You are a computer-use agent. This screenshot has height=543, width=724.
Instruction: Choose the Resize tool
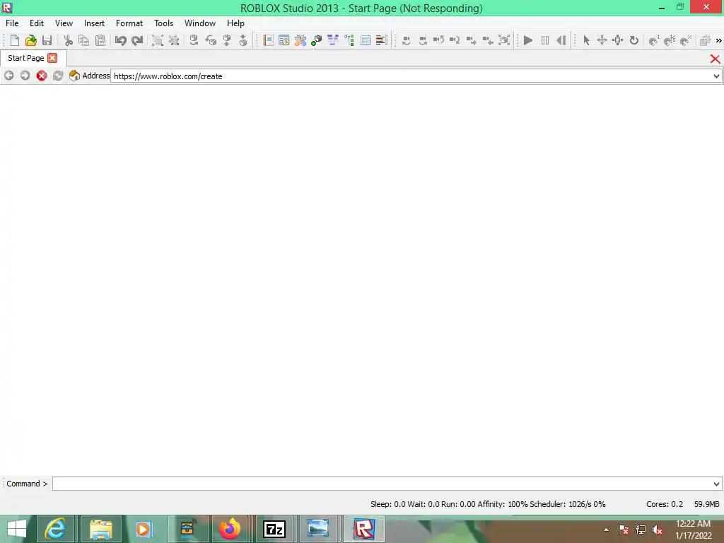[x=618, y=40]
